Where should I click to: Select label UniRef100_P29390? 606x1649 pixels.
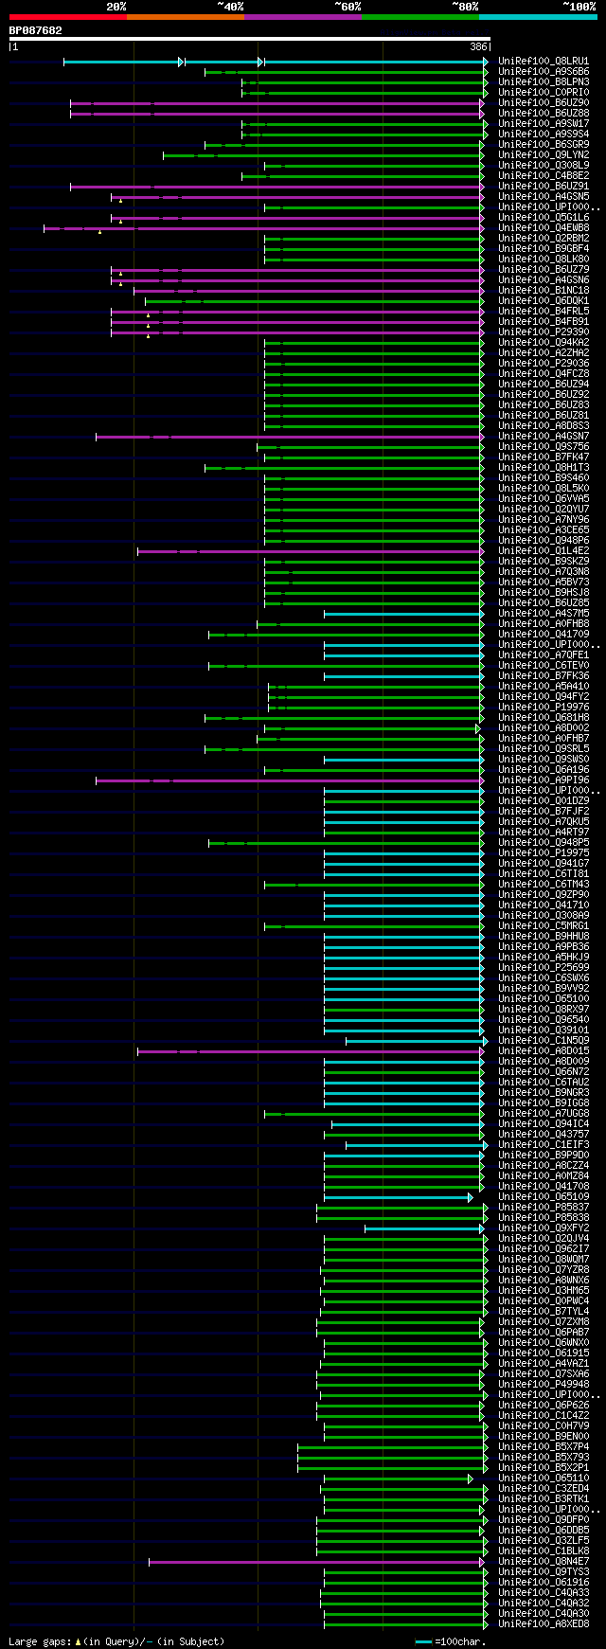coord(544,332)
